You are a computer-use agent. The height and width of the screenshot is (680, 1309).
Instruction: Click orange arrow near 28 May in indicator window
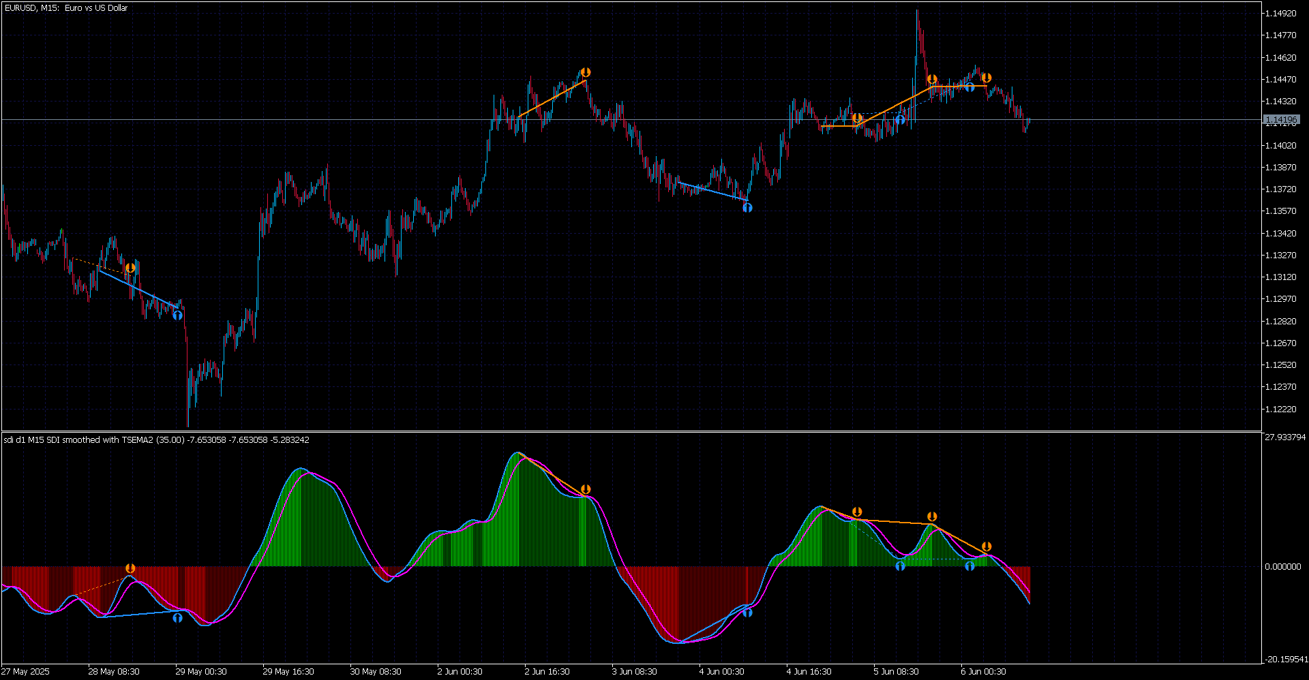click(130, 568)
